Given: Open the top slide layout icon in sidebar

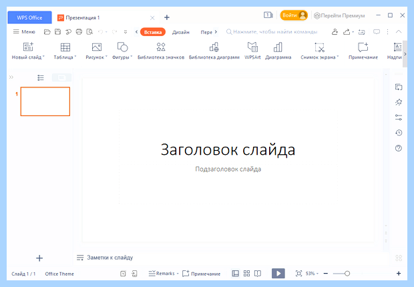Looking at the screenshot, I should [399, 87].
